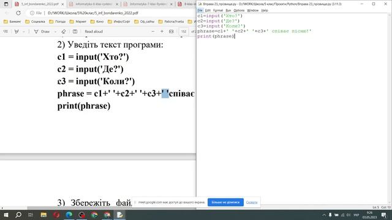Open the Edit menu in IDLE editor
The height and width of the screenshot is (220, 392).
coord(208,10)
